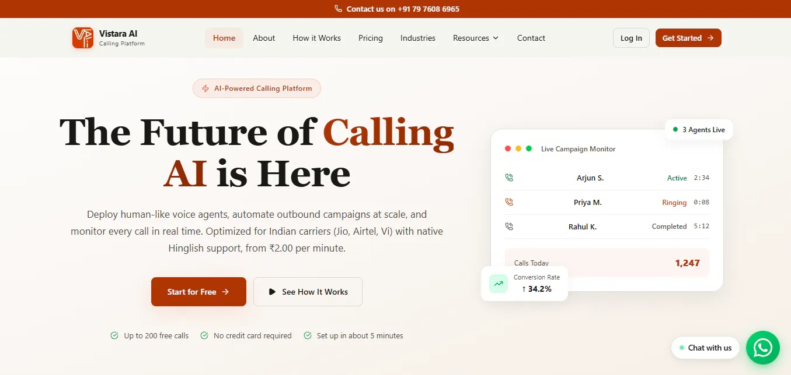Click the 3 Agents Live badge
This screenshot has width=791, height=375.
coord(699,130)
